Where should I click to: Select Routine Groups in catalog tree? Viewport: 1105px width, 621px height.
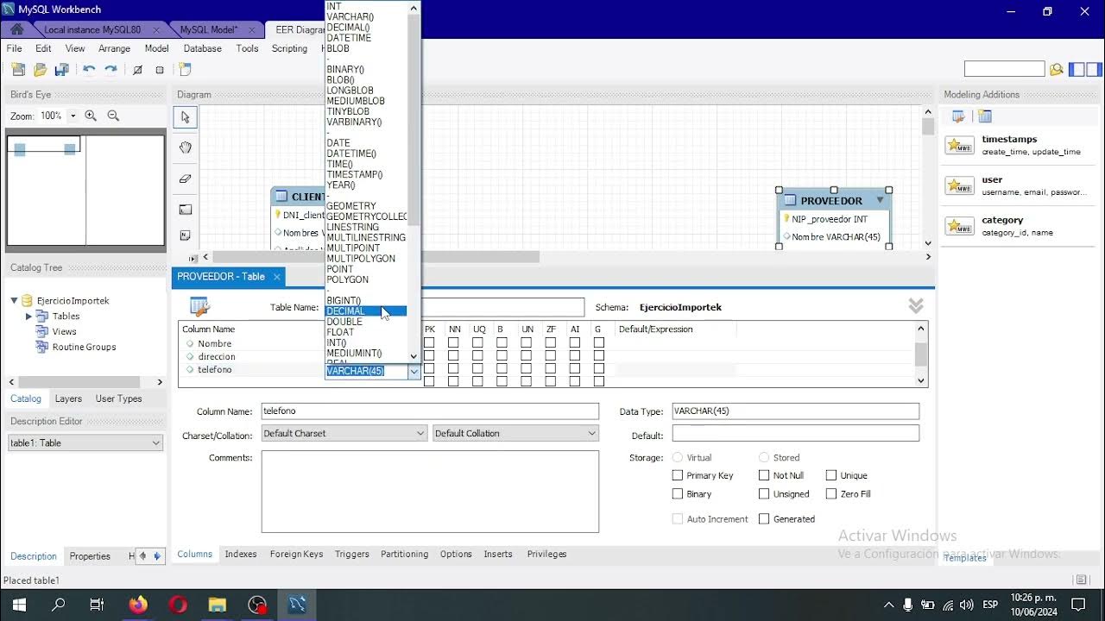(84, 347)
